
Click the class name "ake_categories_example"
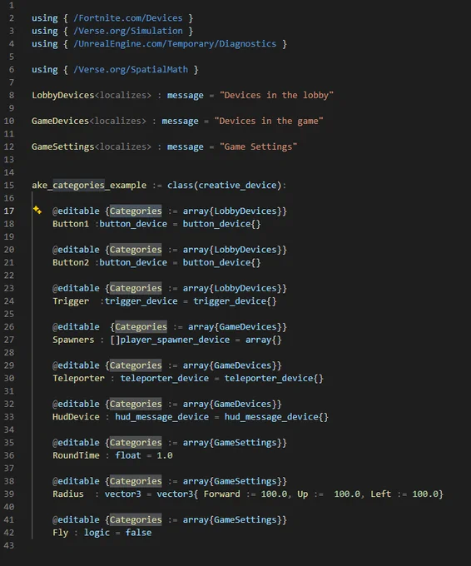pos(89,185)
